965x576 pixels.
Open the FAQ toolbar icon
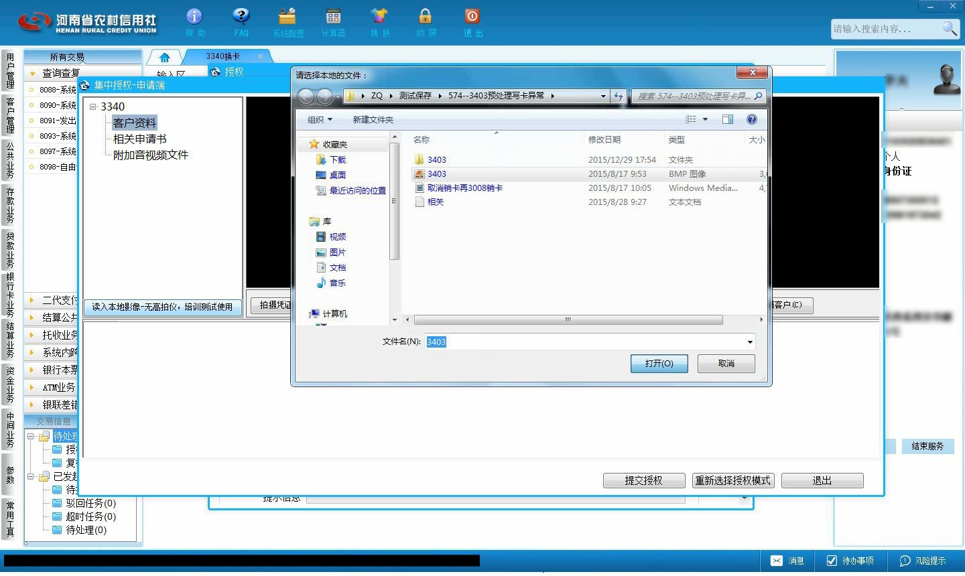[x=241, y=22]
